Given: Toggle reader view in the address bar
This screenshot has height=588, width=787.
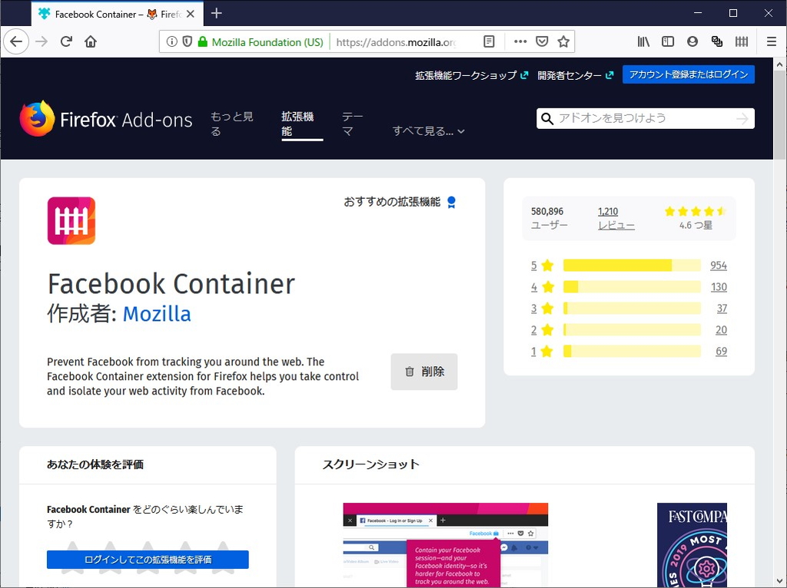Looking at the screenshot, I should coord(490,41).
